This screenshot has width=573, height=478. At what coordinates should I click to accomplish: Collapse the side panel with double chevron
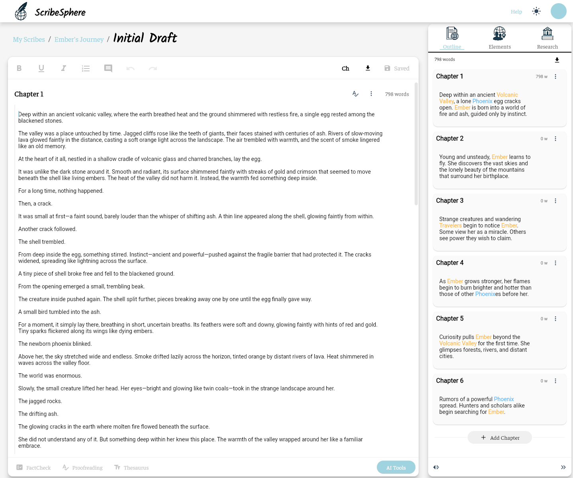[x=563, y=467]
